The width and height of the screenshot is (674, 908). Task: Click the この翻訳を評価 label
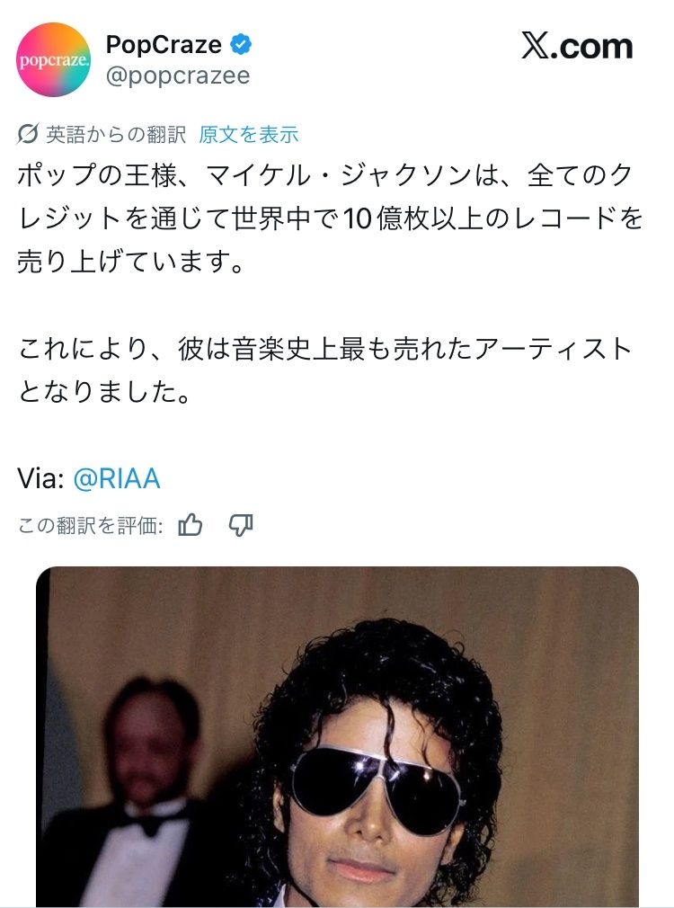[x=91, y=525]
